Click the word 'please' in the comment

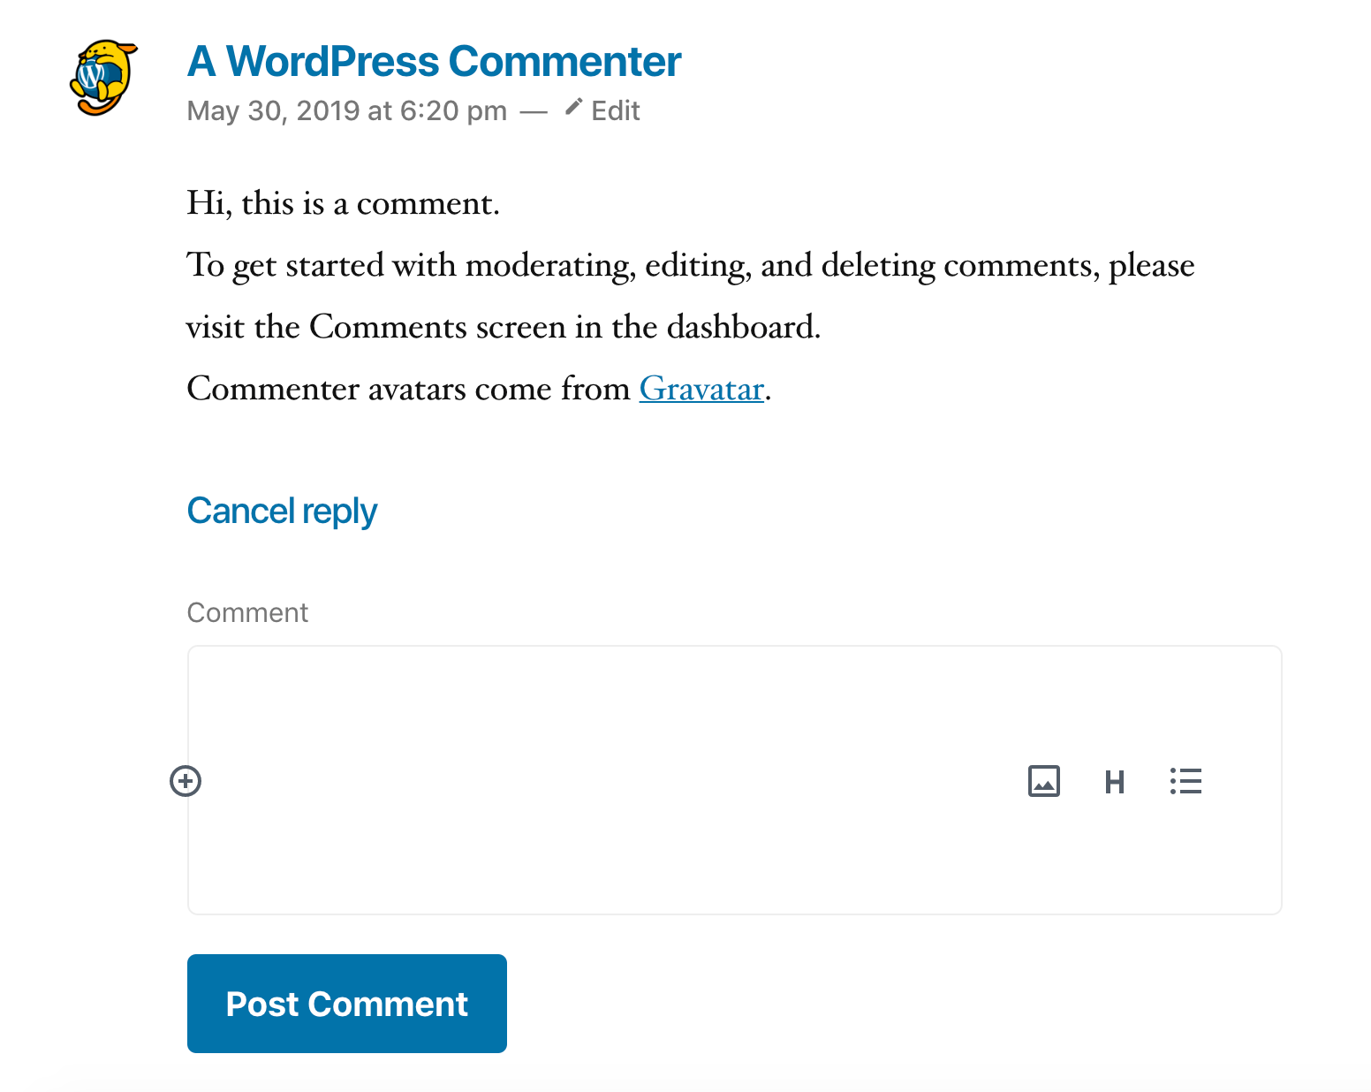pos(1151,265)
